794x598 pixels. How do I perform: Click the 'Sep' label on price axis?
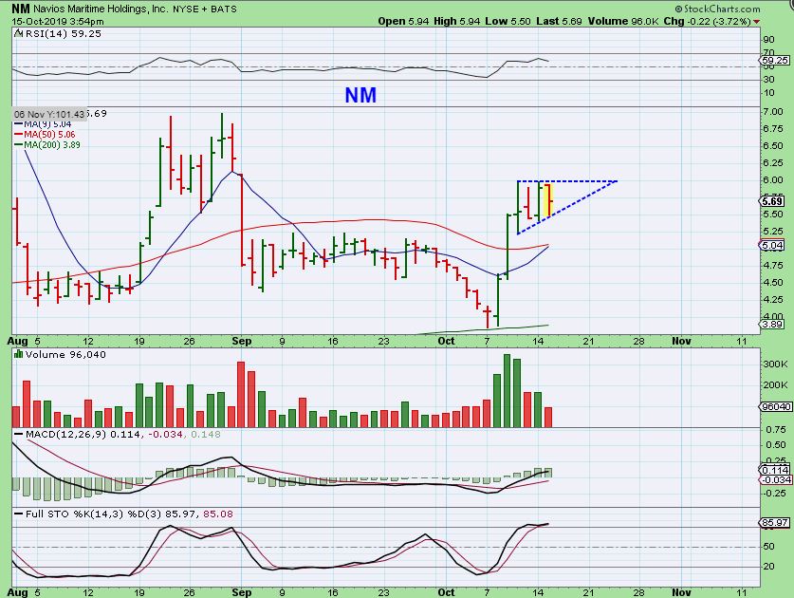tap(242, 341)
